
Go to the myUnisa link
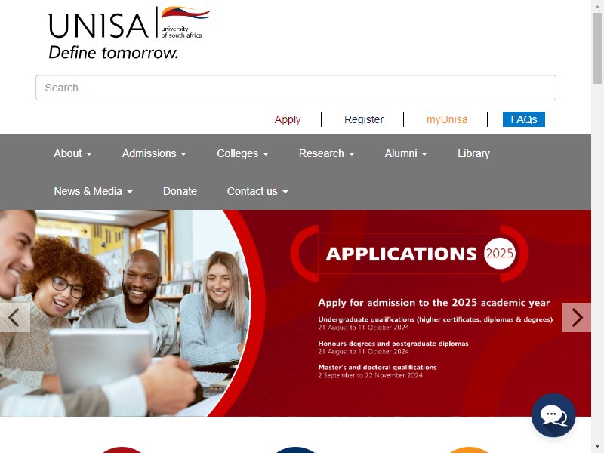click(447, 119)
